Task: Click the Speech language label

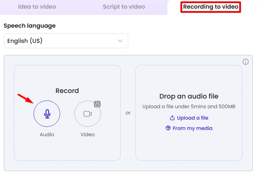Action: [29, 26]
